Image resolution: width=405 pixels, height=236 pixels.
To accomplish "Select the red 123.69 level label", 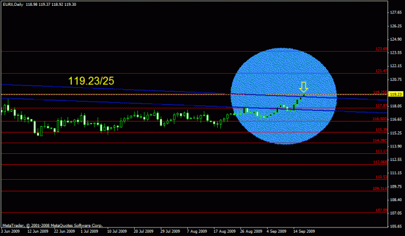I will (382, 49).
